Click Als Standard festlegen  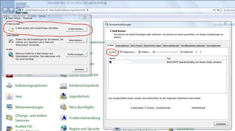(165, 52)
